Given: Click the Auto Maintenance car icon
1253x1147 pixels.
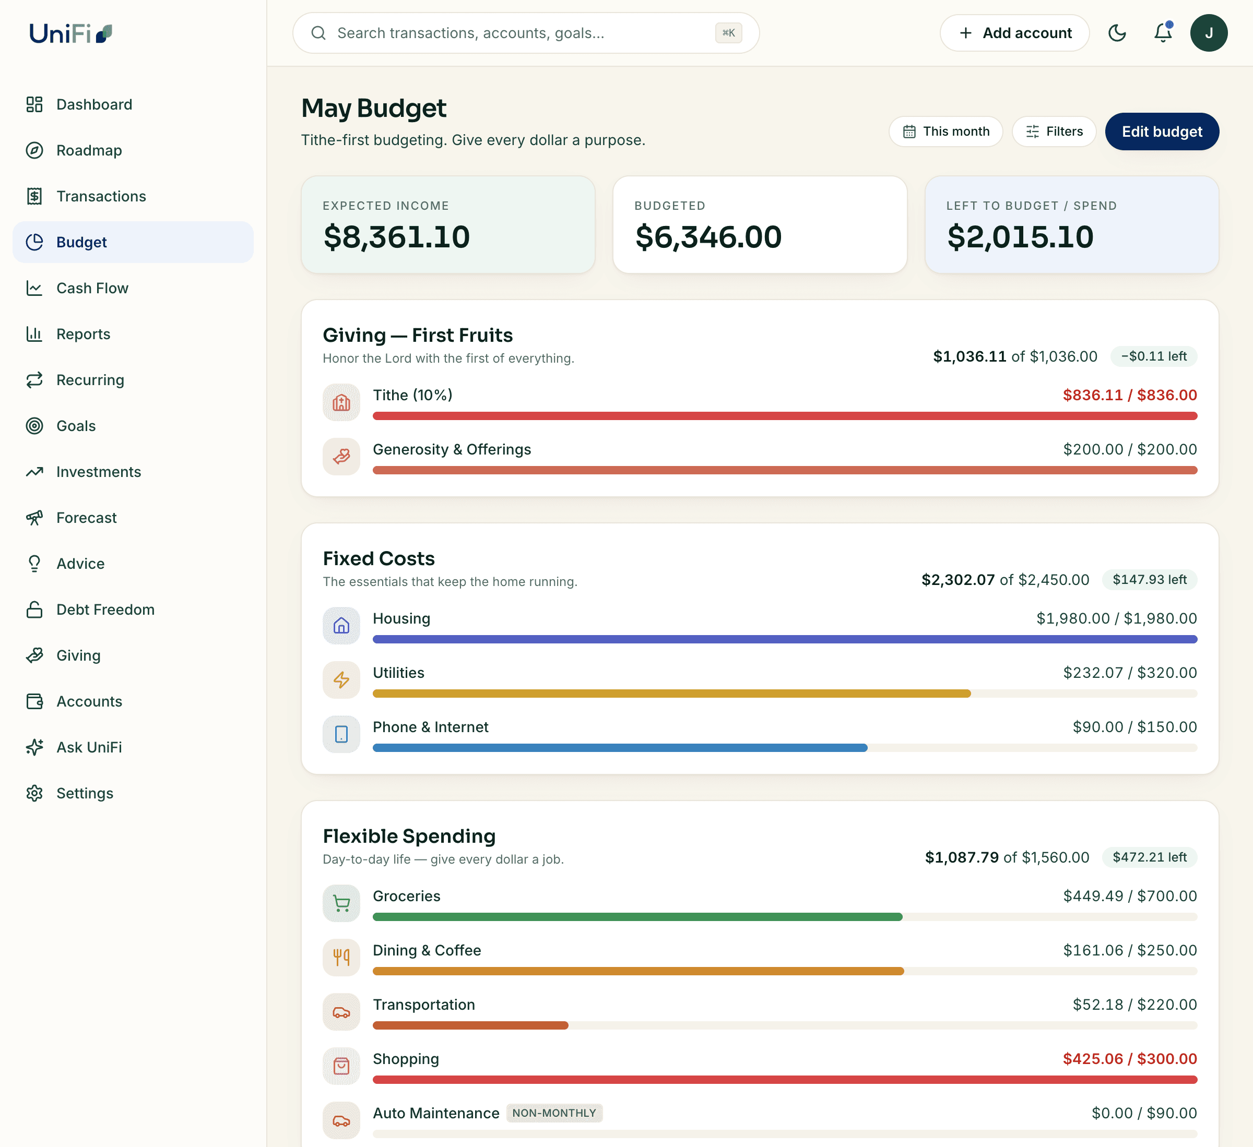Looking at the screenshot, I should point(341,1121).
